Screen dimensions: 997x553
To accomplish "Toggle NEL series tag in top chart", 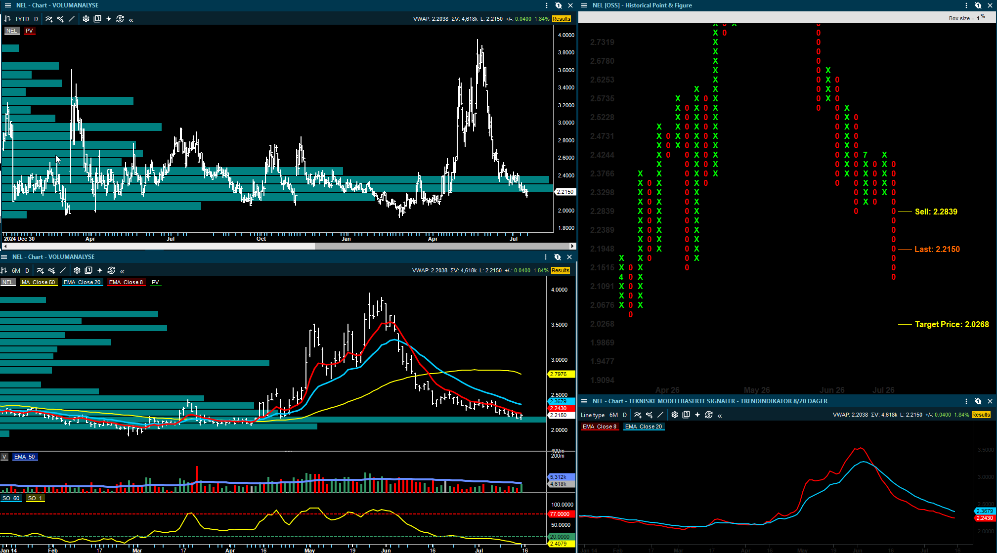I will 11,31.
